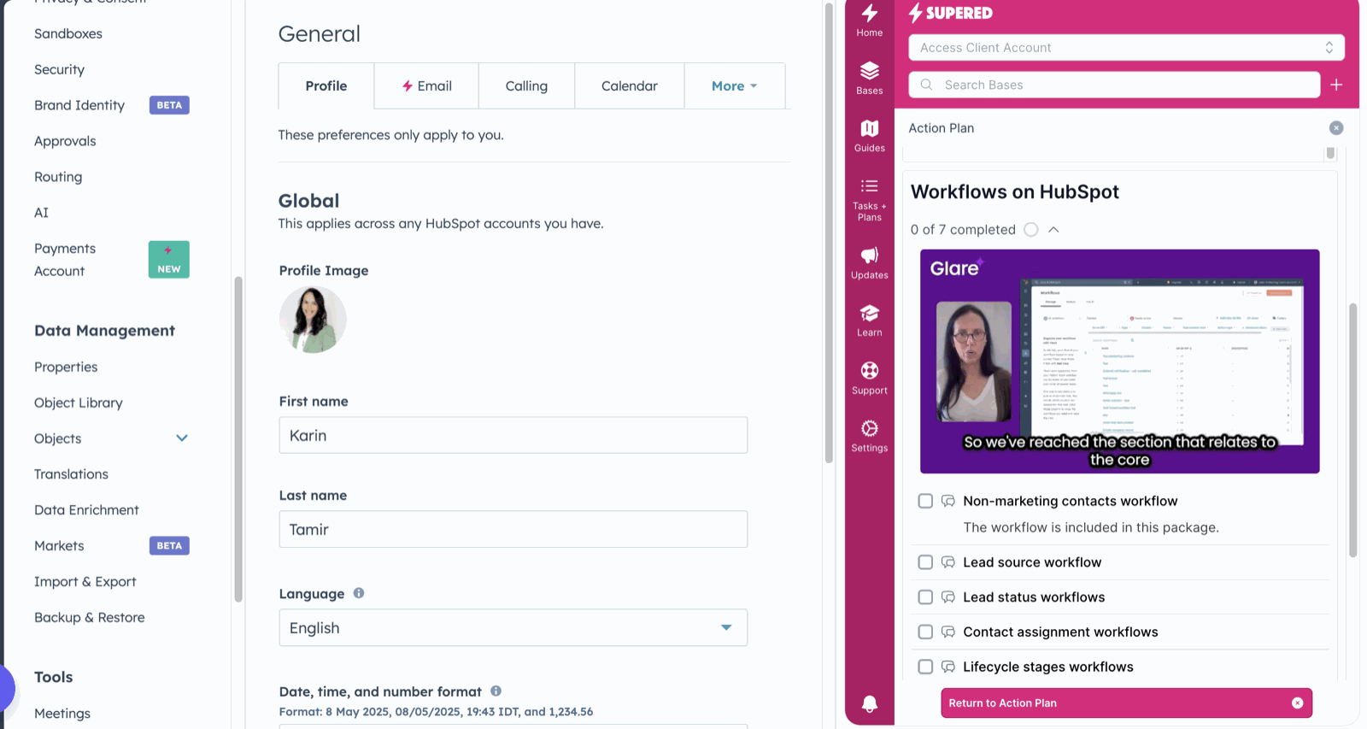Check Contact assignment workflows
Image resolution: width=1367 pixels, height=729 pixels.
tap(925, 632)
